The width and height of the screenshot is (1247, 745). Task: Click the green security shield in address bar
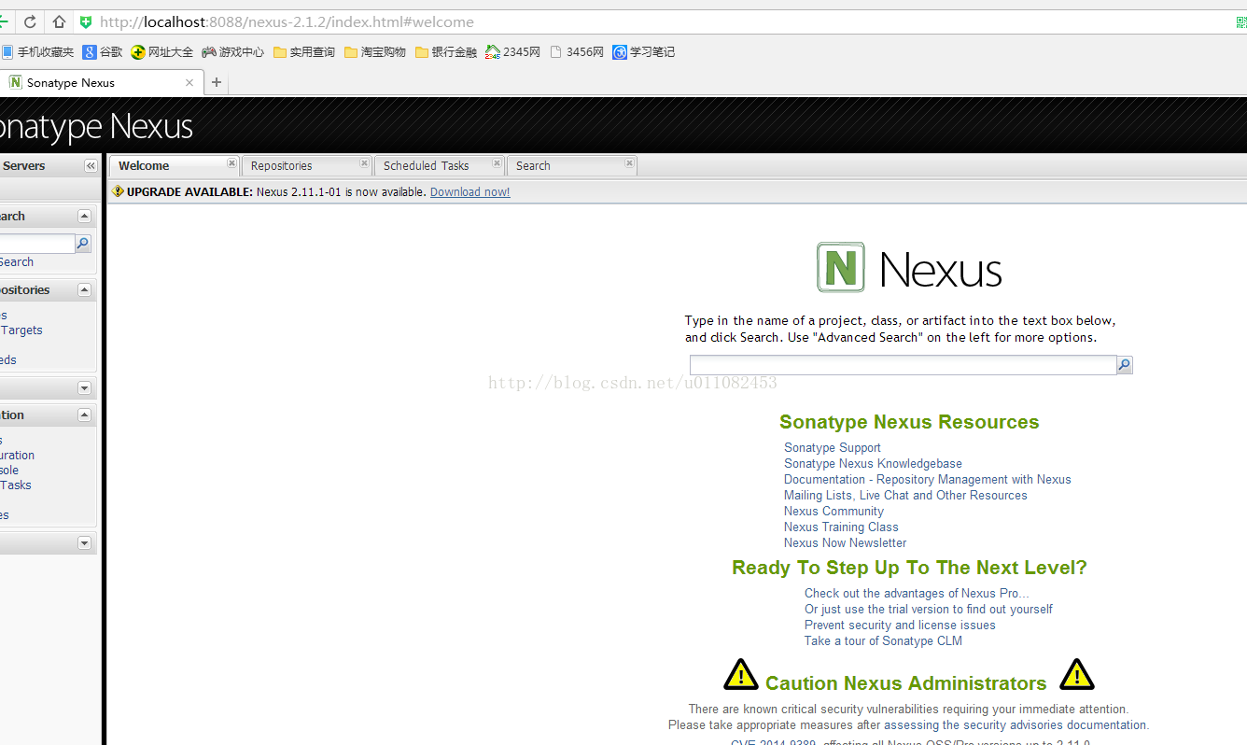point(86,21)
